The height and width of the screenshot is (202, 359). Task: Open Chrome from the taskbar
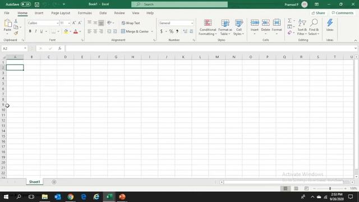click(71, 197)
